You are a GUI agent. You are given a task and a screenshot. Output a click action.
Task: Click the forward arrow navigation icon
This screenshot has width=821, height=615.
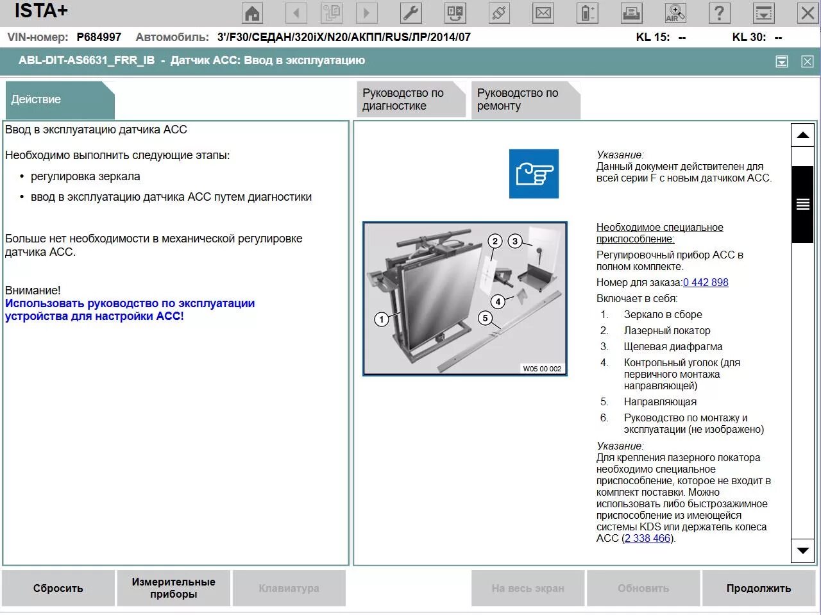[366, 13]
